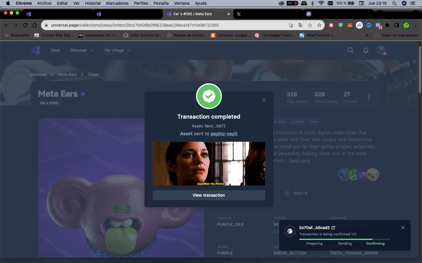Go to the Feed page

(55, 50)
